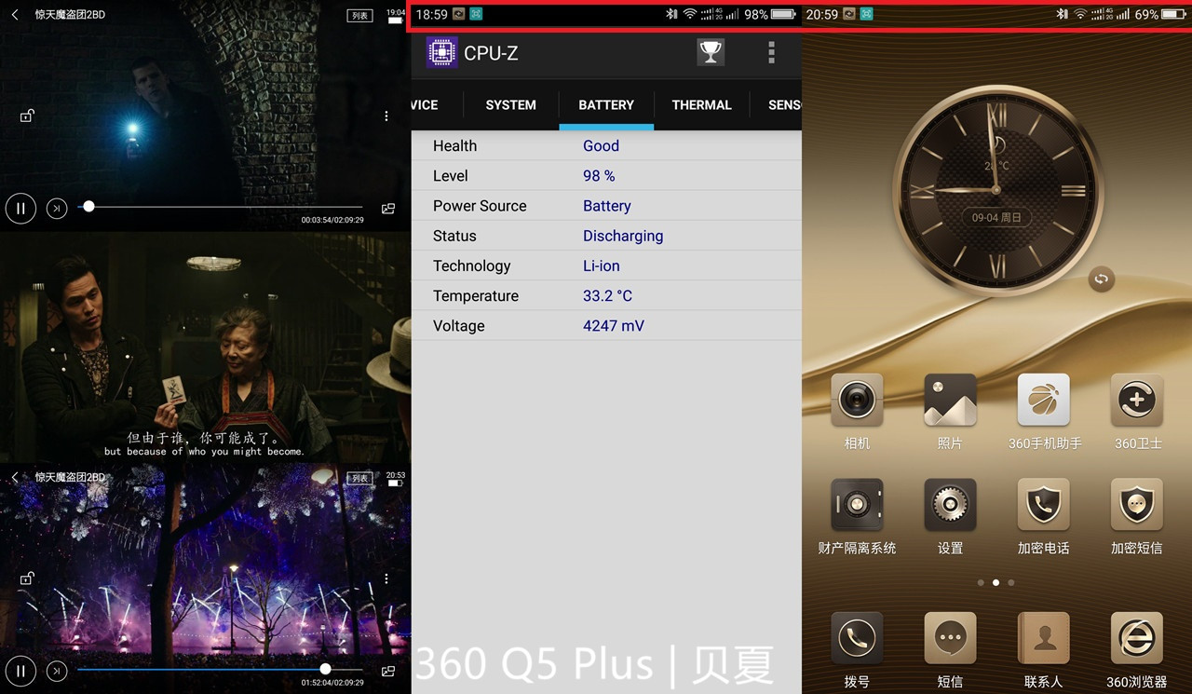1192x694 pixels.
Task: Skip to next video in the 01:52:04 player
Action: [x=57, y=671]
